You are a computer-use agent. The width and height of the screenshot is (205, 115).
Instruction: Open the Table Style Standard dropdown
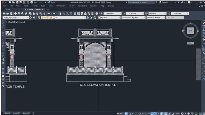tap(157, 13)
